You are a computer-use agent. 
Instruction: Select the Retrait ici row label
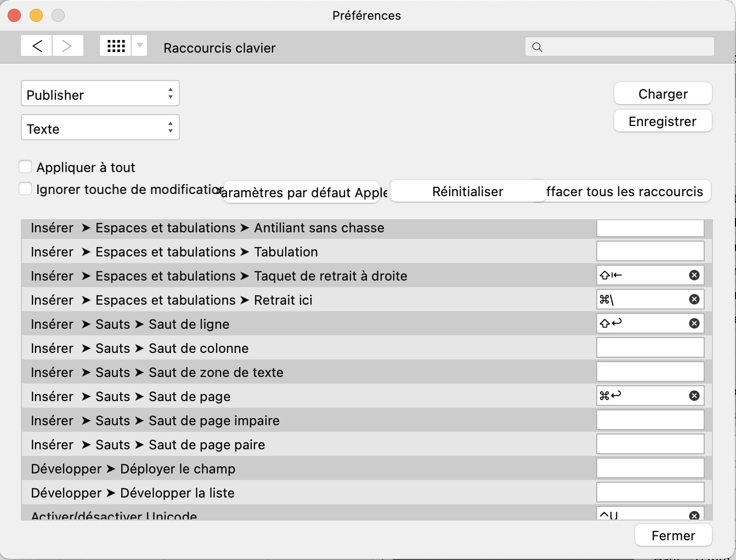click(172, 300)
